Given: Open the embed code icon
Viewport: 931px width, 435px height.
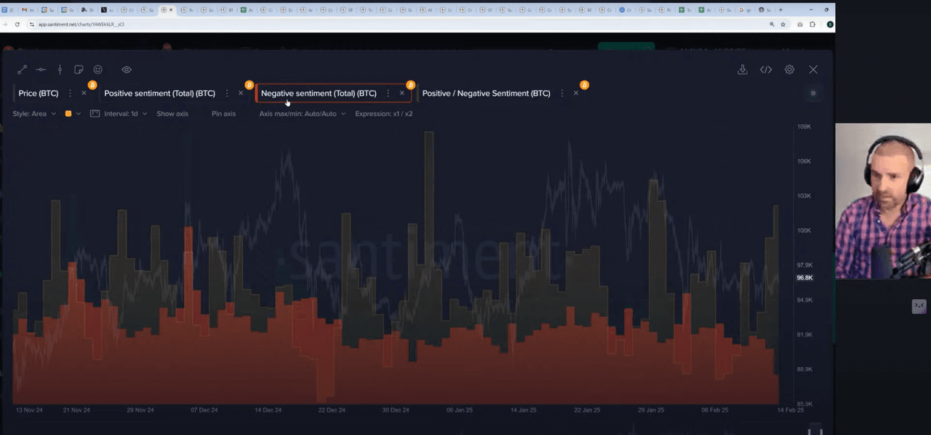Looking at the screenshot, I should pyautogui.click(x=766, y=70).
